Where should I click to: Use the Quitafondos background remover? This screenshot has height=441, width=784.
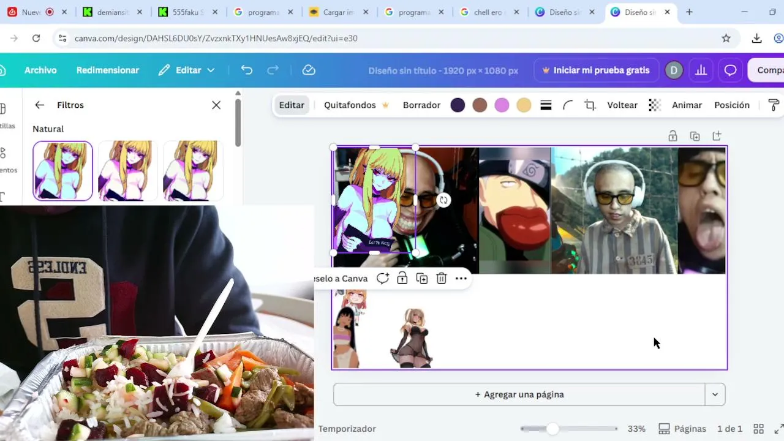(356, 105)
